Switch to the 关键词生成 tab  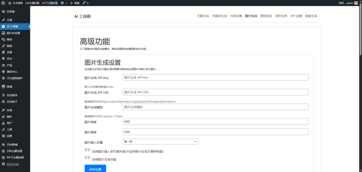[x=219, y=16]
